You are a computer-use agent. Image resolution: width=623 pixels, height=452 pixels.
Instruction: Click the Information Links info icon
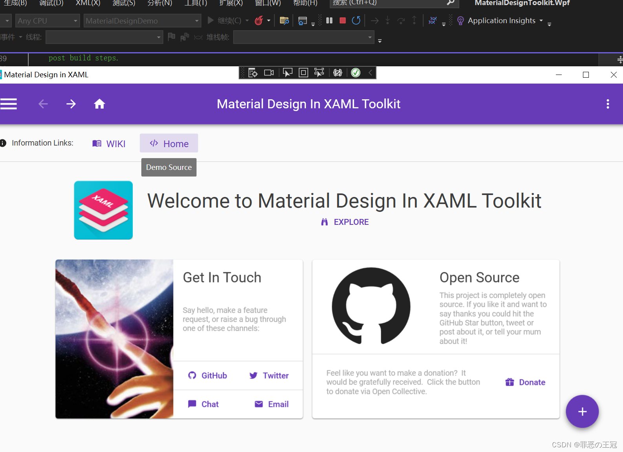[3, 143]
